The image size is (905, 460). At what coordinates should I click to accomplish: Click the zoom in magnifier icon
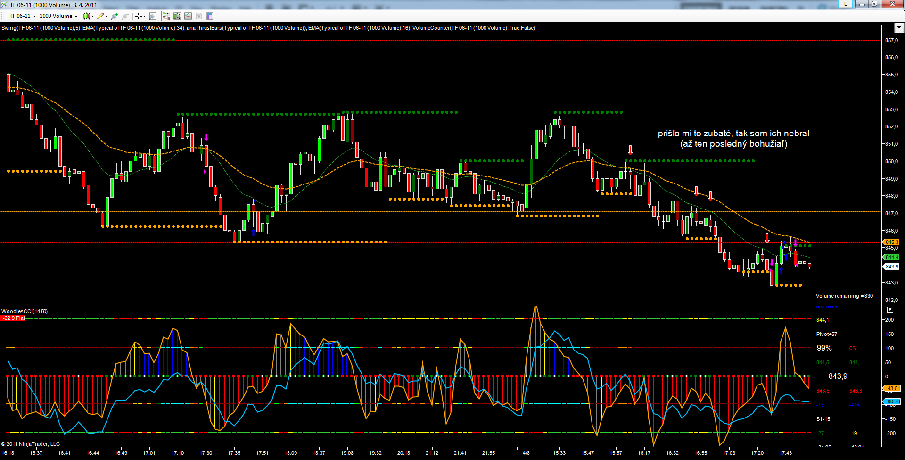(115, 16)
